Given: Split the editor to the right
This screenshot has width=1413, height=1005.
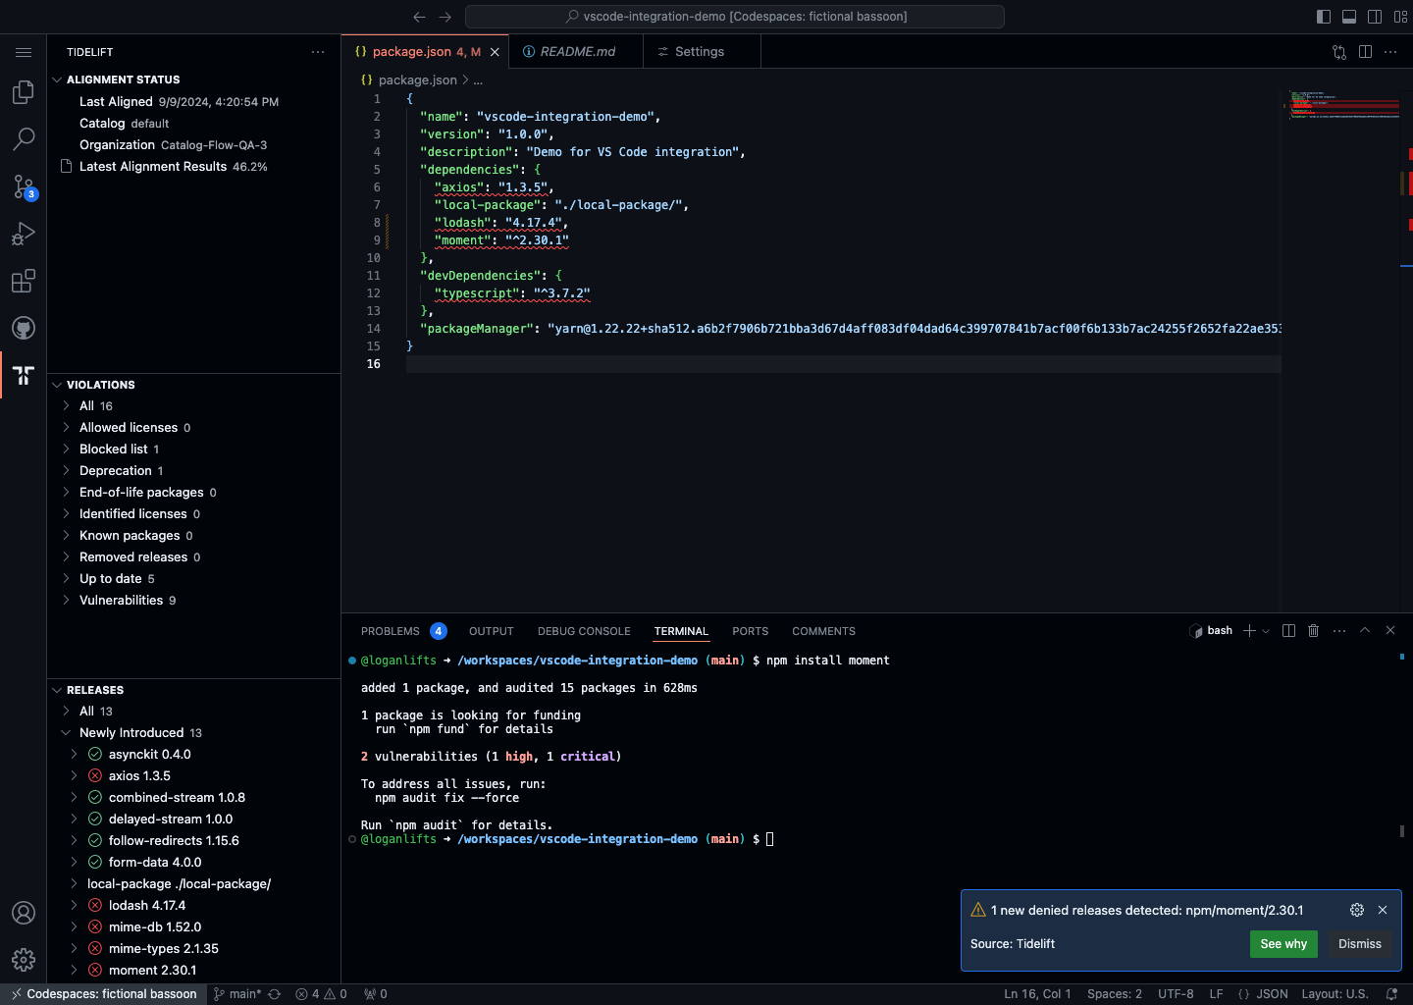Looking at the screenshot, I should pyautogui.click(x=1365, y=52).
